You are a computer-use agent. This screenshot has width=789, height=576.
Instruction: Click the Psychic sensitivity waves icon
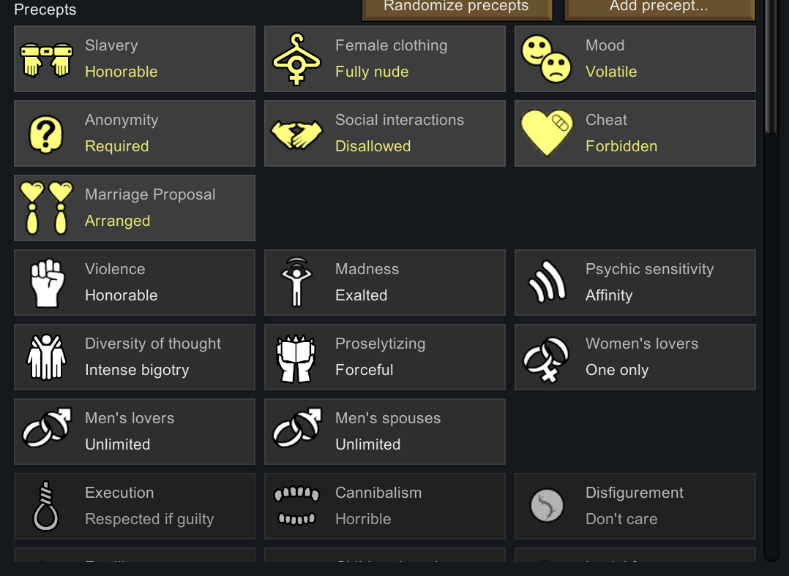tap(546, 283)
